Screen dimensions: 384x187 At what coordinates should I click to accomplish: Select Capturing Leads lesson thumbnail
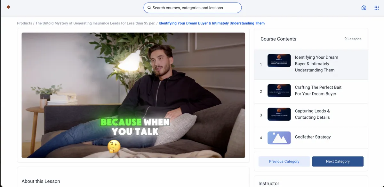coord(279,114)
